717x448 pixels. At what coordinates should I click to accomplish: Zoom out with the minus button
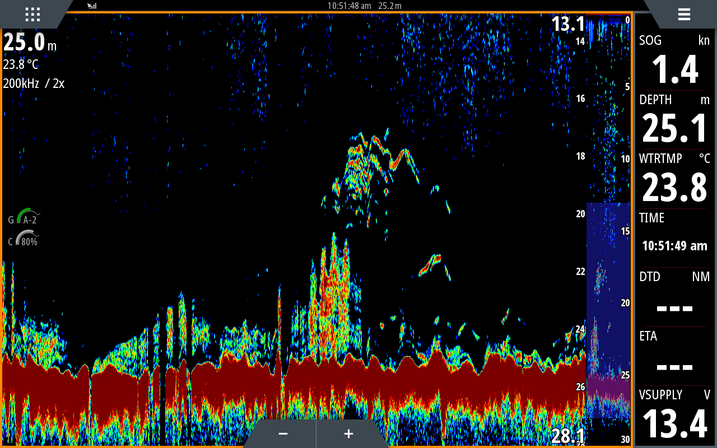283,434
